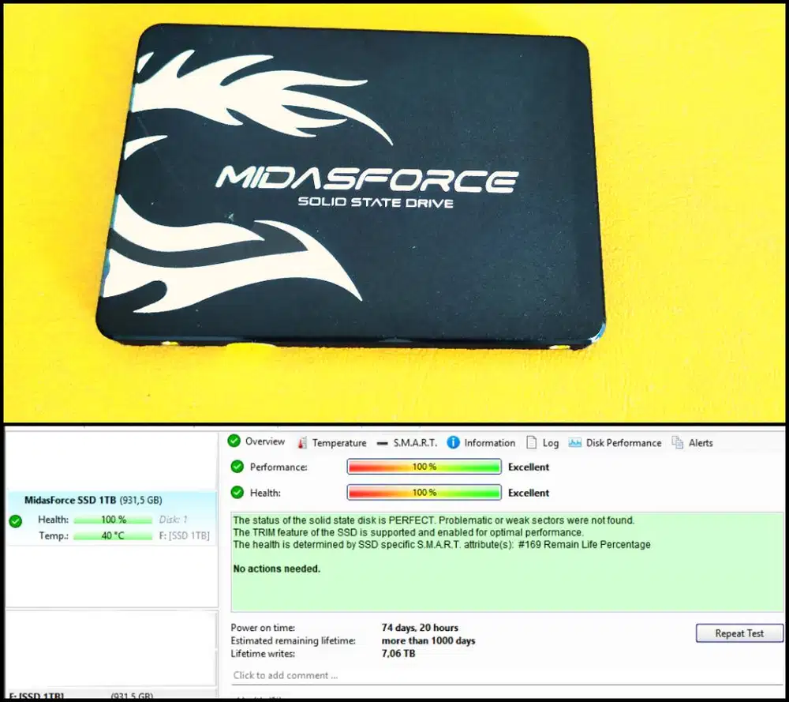Click the Health 100% bar in overview
Image resolution: width=789 pixels, height=702 pixels.
coord(424,493)
